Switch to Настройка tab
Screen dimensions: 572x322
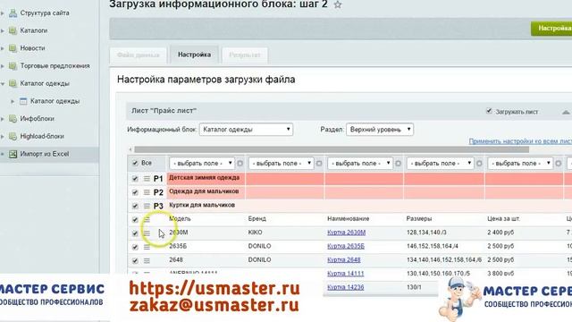(195, 55)
